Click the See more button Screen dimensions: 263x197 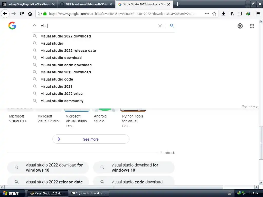click(91, 139)
